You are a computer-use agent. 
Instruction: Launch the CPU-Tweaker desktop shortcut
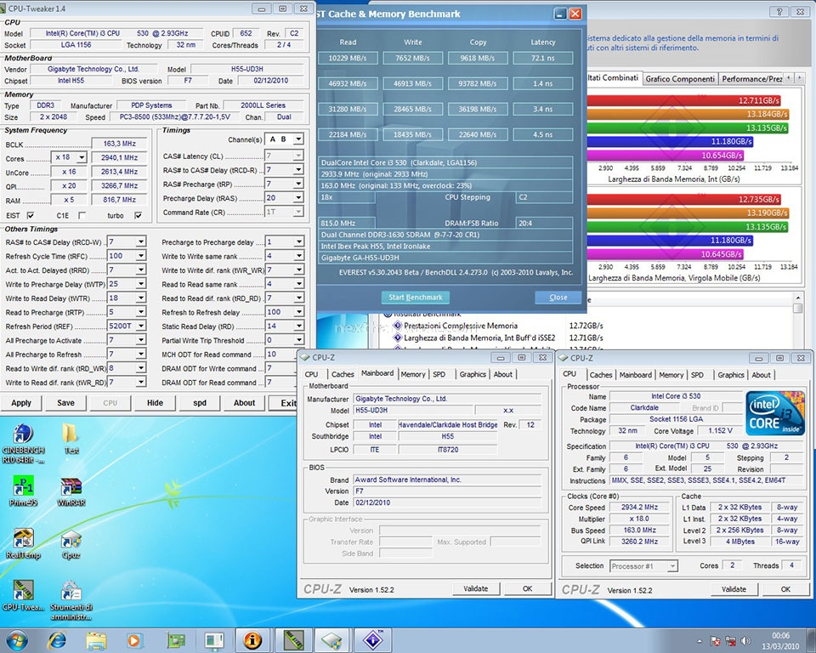pyautogui.click(x=23, y=595)
